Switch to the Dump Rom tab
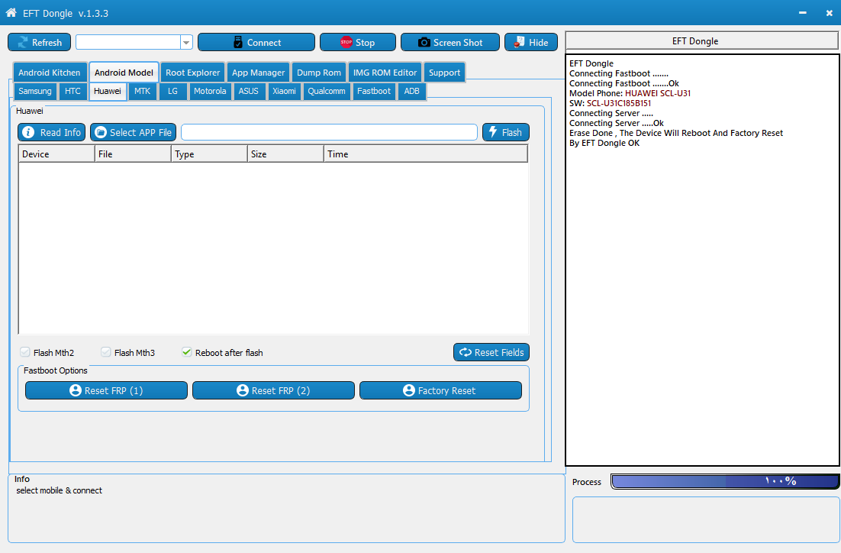 click(x=318, y=73)
